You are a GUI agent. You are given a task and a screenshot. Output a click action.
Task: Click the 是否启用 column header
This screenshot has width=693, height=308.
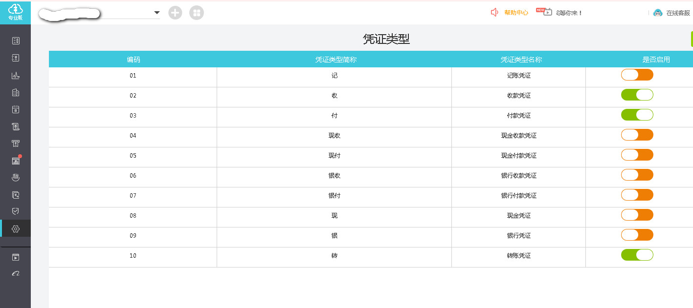tap(656, 60)
